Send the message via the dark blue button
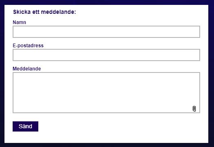This screenshot has width=214, height=147. (25, 126)
